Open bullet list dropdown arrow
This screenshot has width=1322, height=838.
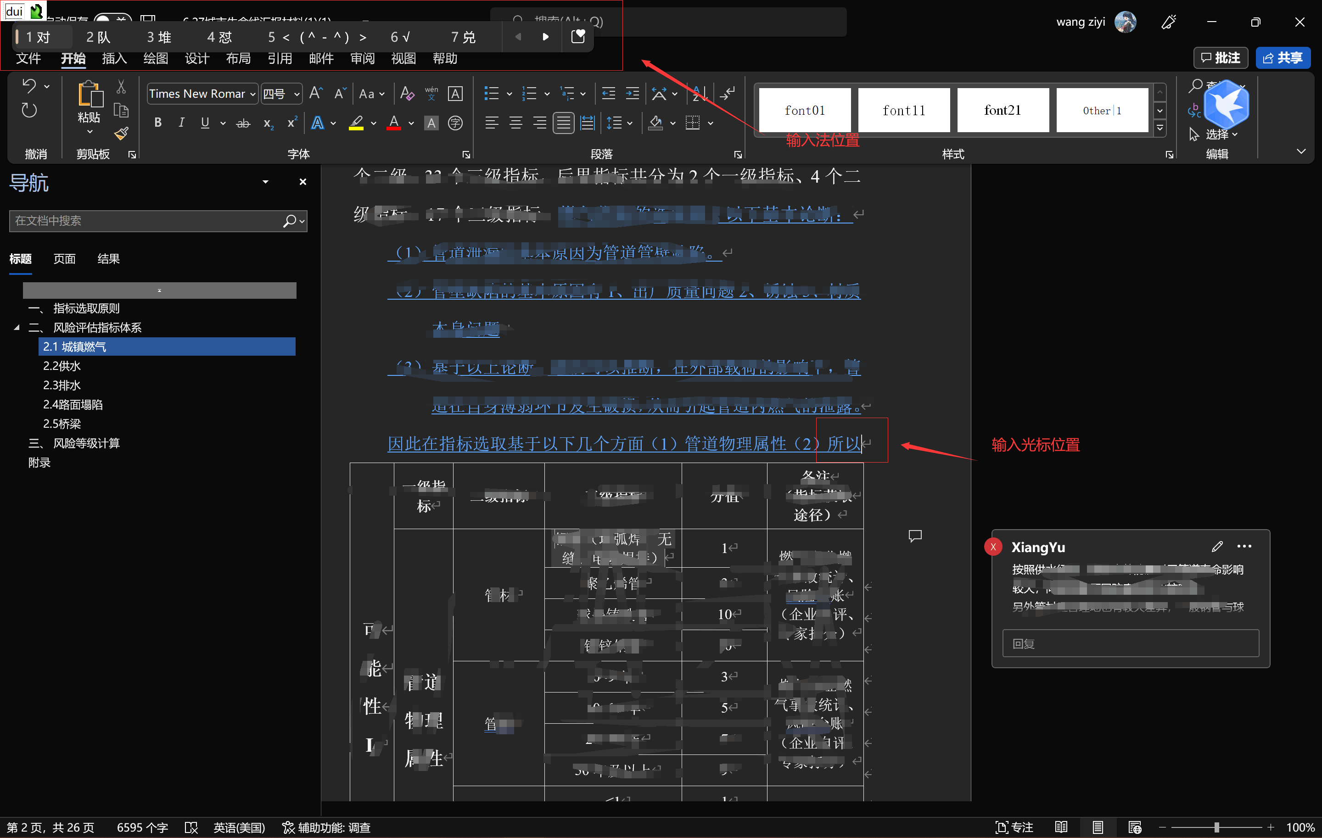click(509, 95)
